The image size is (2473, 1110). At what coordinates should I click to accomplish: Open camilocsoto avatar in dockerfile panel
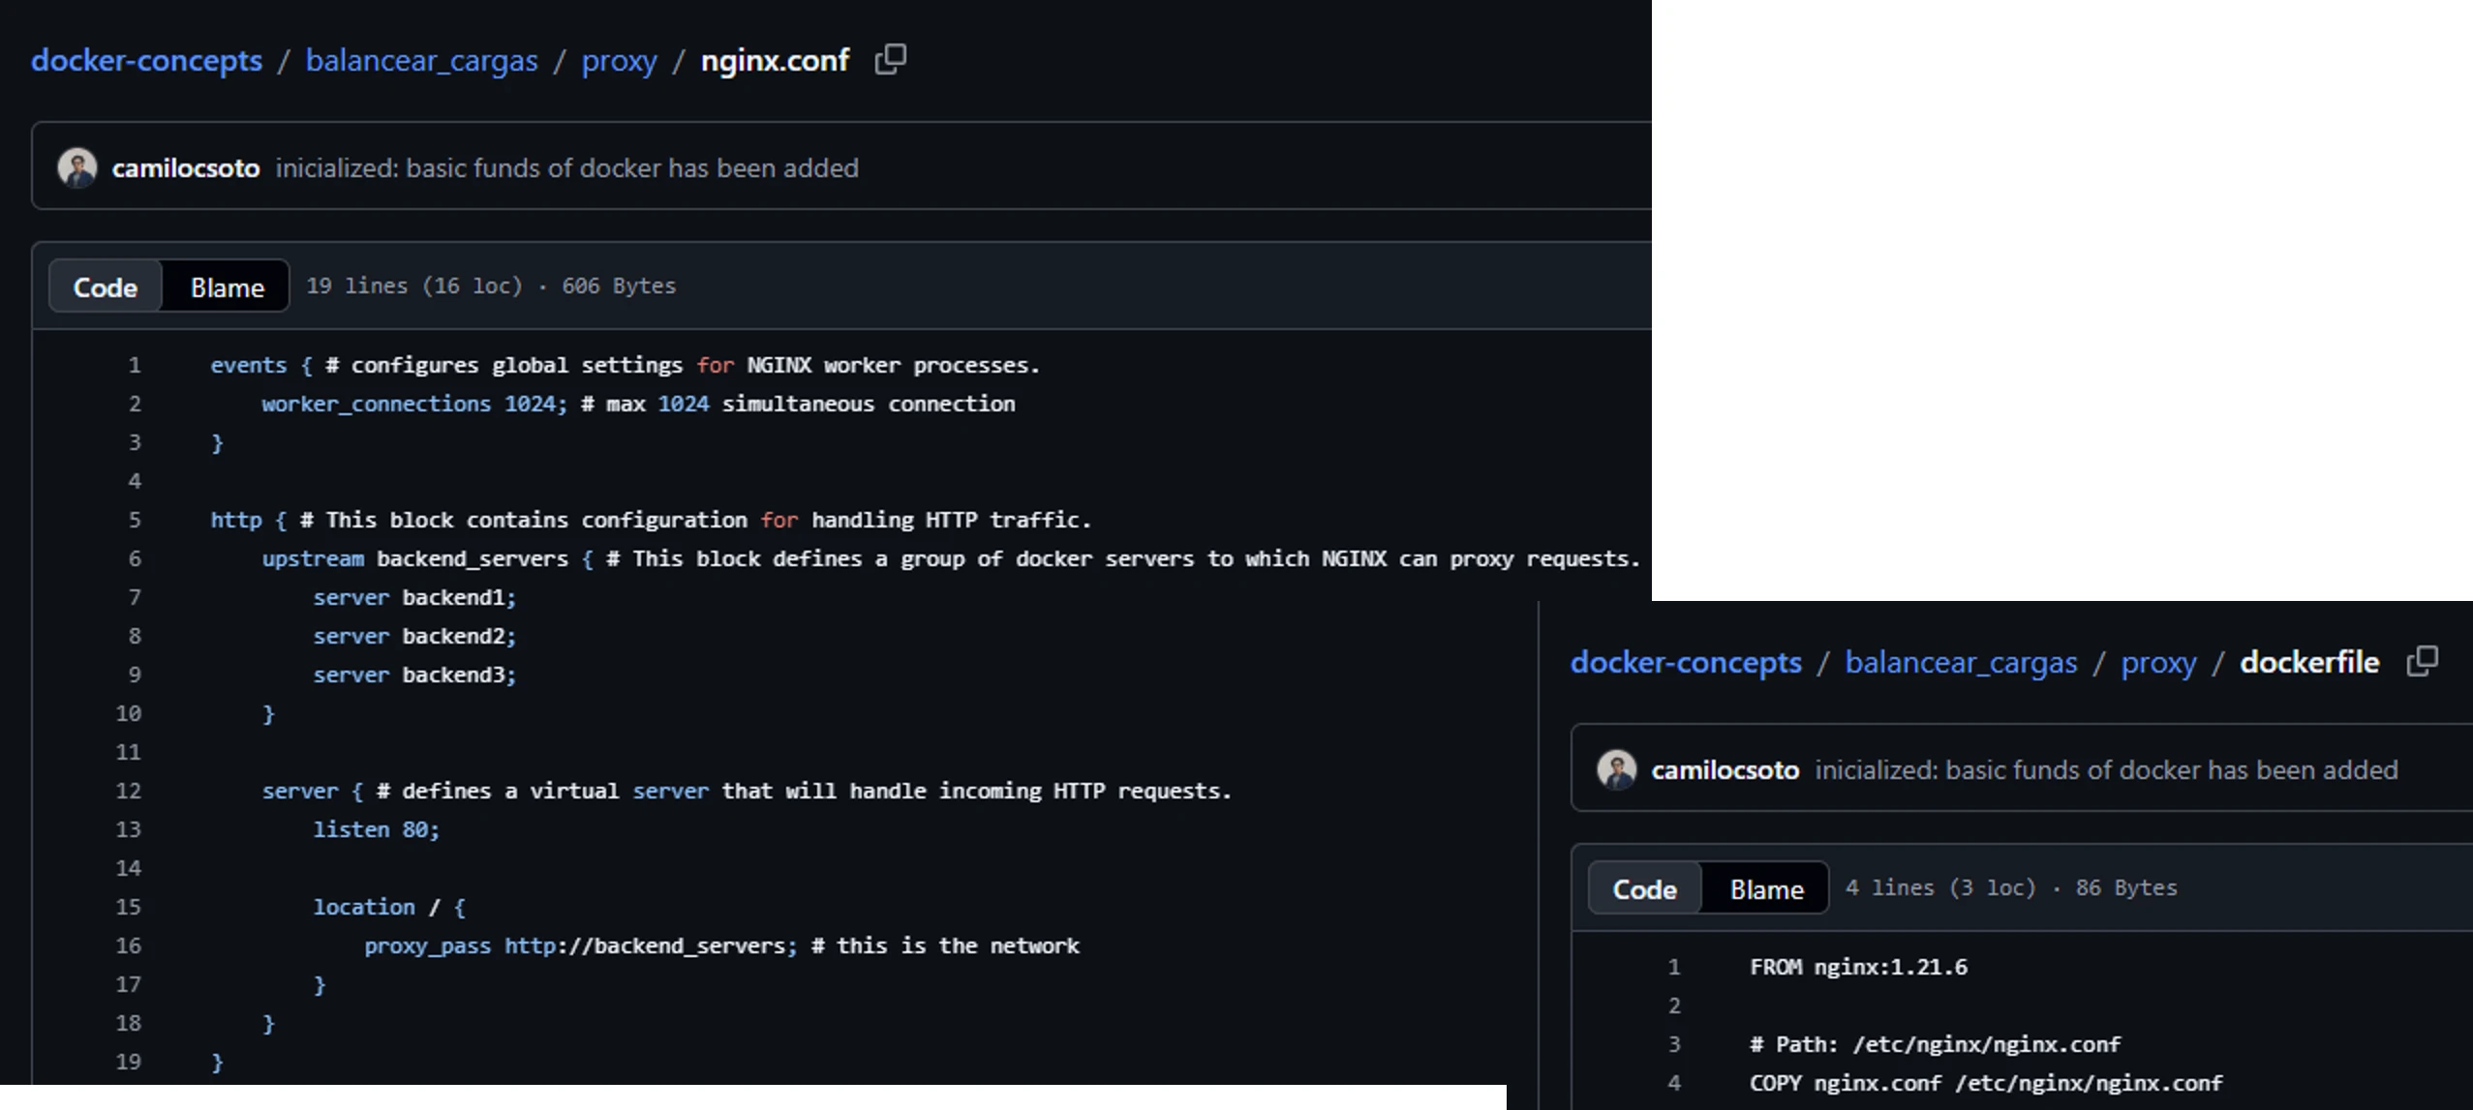coord(1616,769)
